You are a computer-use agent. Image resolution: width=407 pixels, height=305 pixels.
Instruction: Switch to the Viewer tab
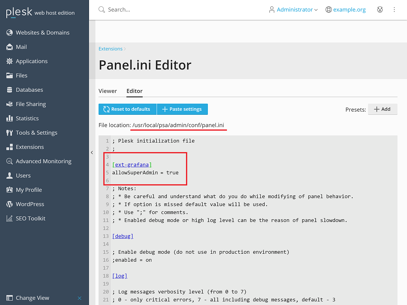coord(108,91)
